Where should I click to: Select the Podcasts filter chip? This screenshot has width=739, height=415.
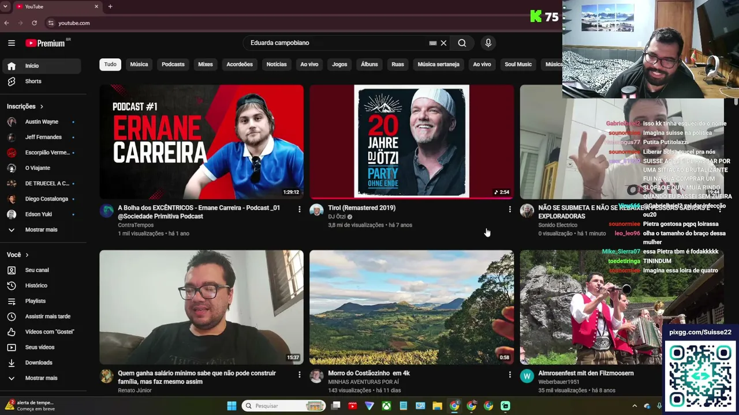pyautogui.click(x=173, y=65)
